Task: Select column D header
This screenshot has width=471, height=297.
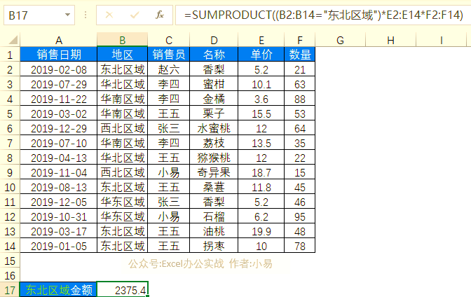Action: pyautogui.click(x=214, y=40)
